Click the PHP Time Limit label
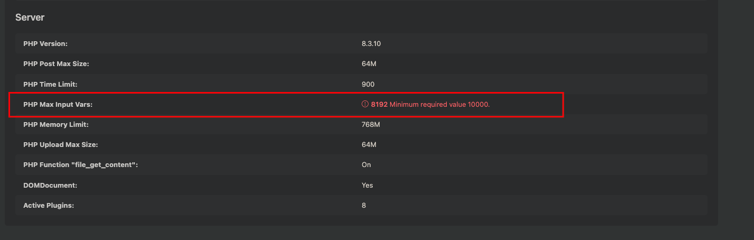Image resolution: width=754 pixels, height=240 pixels. coord(51,84)
